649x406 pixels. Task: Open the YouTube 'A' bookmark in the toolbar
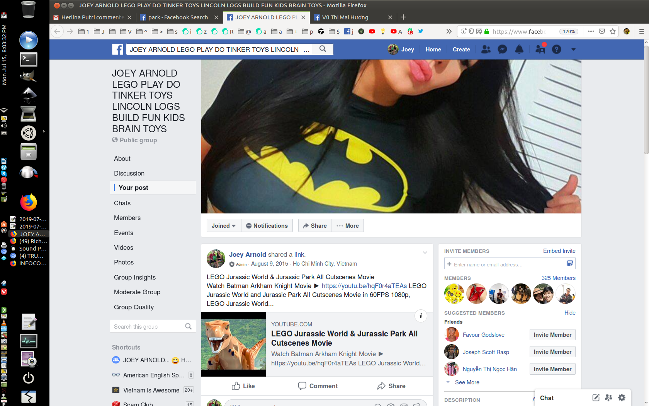click(396, 31)
